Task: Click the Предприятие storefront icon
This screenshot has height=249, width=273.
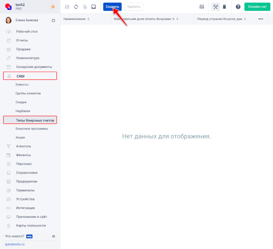Action: (9, 182)
